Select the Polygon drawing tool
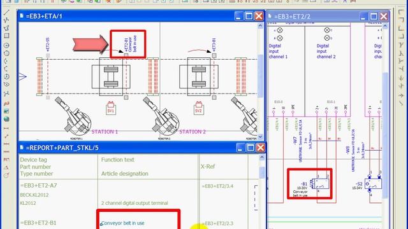408x229 pixels. click(x=6, y=28)
